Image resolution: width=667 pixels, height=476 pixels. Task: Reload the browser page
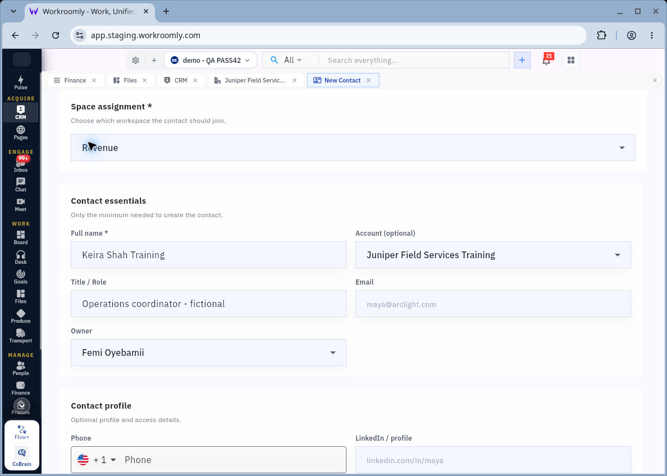pos(55,35)
